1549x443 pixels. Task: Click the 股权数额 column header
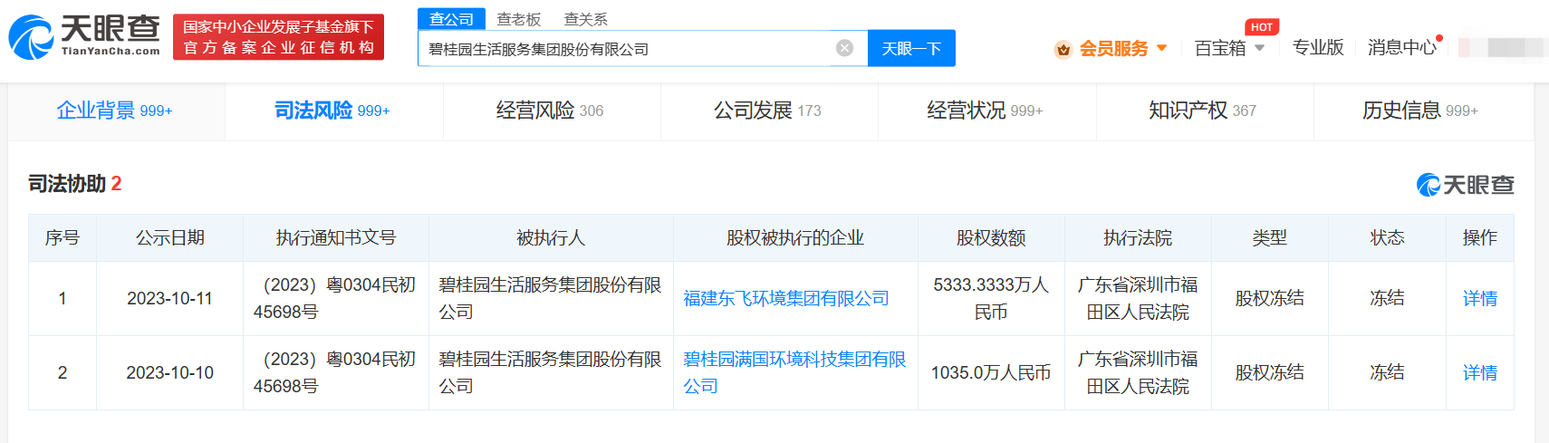pyautogui.click(x=991, y=237)
